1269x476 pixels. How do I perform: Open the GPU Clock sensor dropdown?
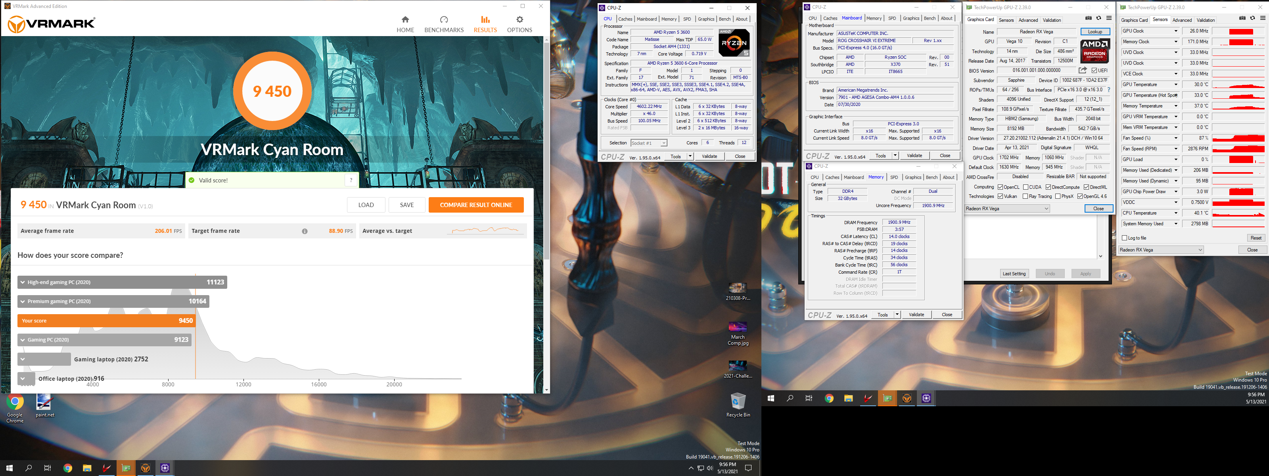click(x=1176, y=31)
